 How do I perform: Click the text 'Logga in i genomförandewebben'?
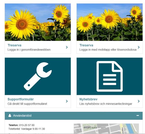pyautogui.click(x=29, y=50)
